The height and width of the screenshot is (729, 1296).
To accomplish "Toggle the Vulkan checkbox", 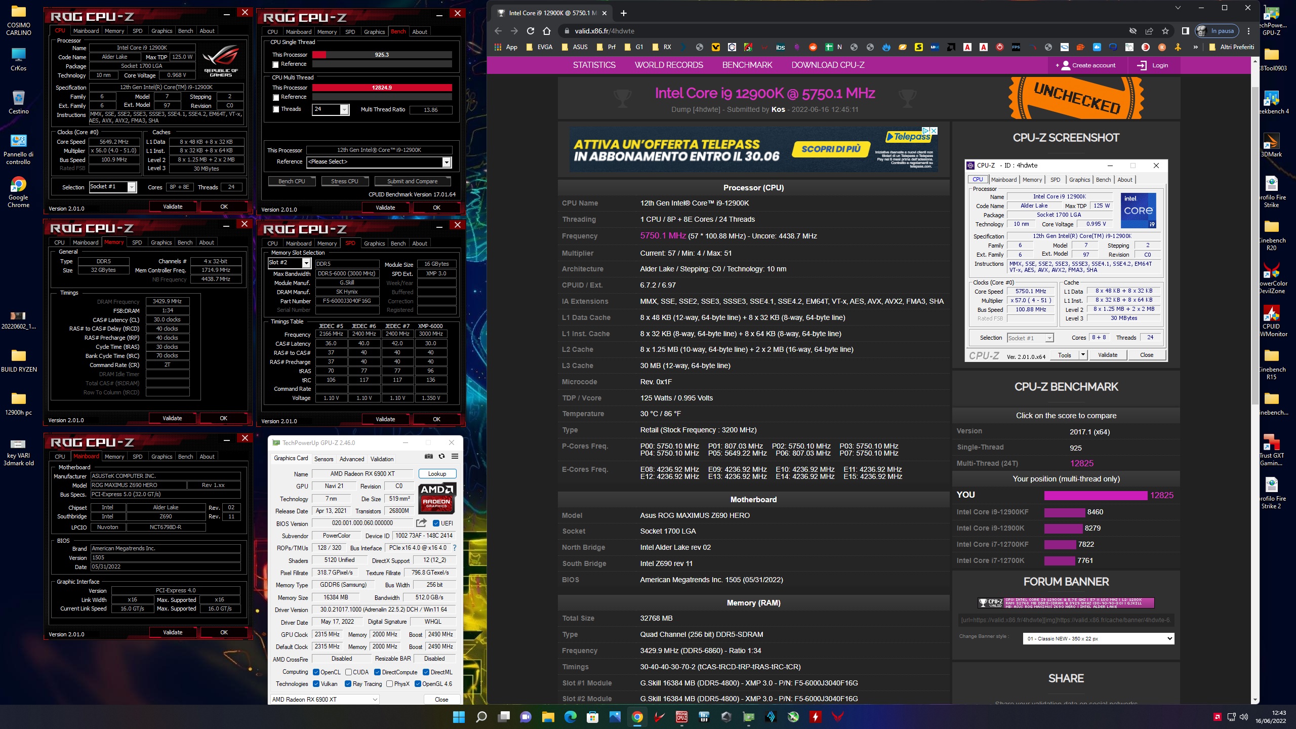I will point(316,683).
